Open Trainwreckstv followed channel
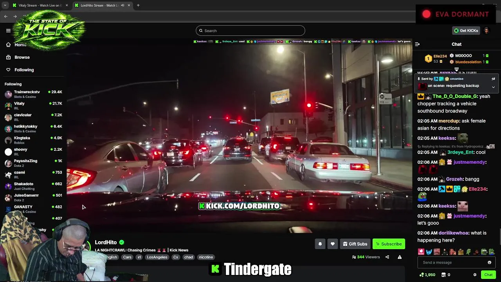Viewport: 501px width, 282px height. coord(33,94)
